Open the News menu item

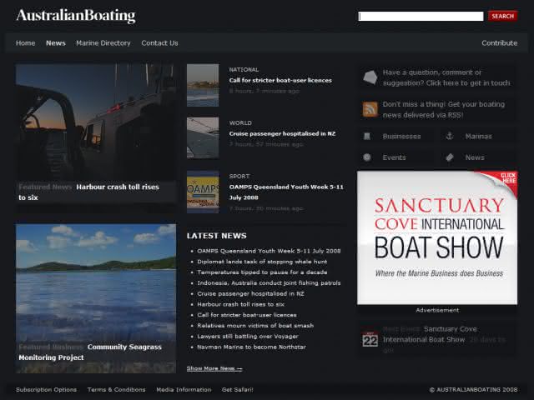(x=56, y=43)
